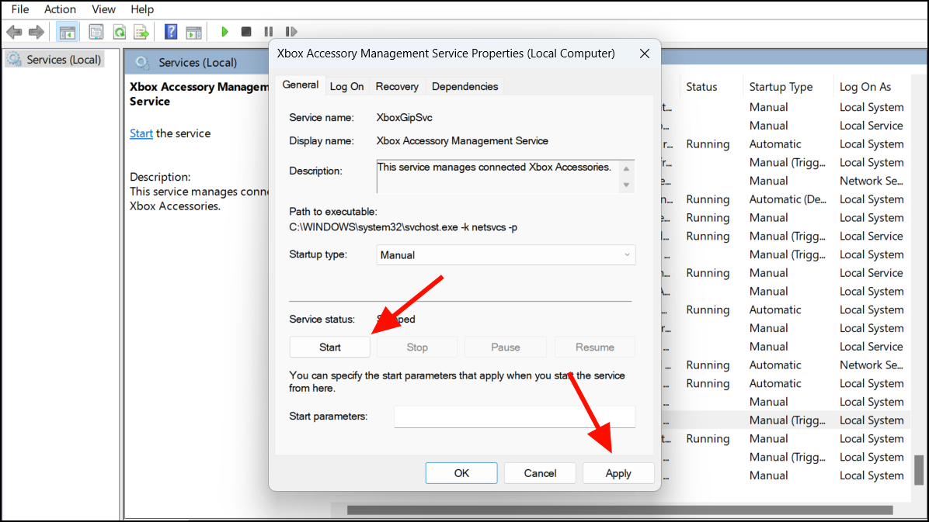Click the disabled Resume button
The height and width of the screenshot is (522, 929).
[595, 347]
